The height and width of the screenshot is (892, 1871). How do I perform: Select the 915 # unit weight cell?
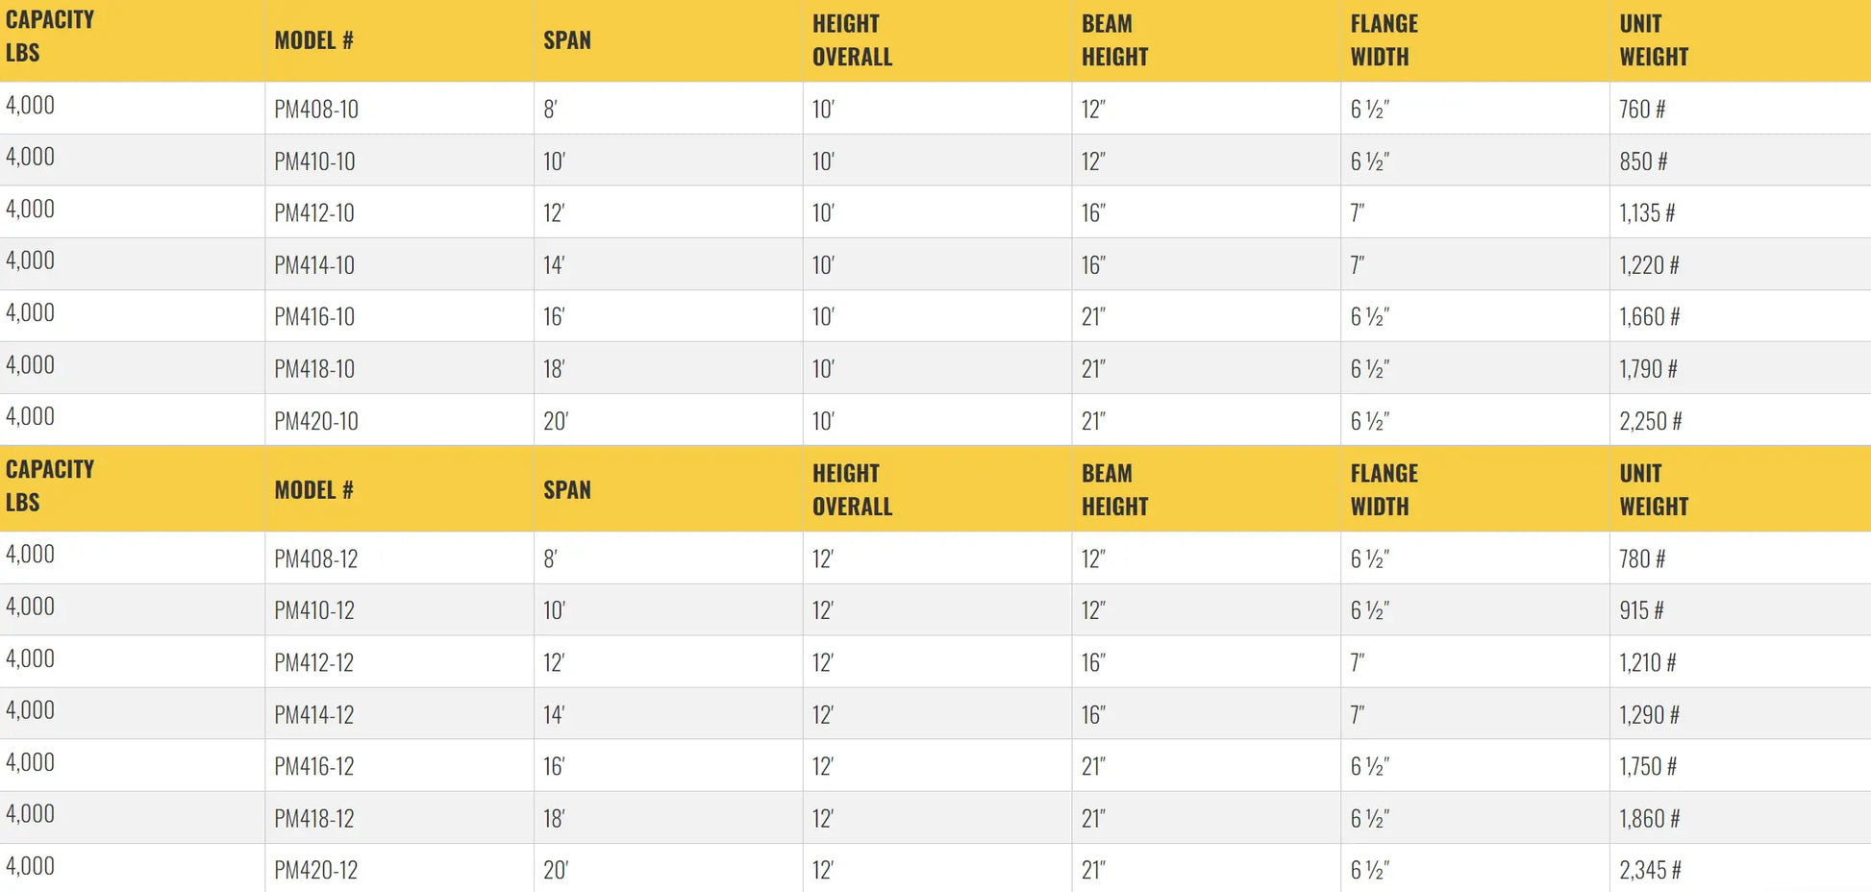point(1641,611)
